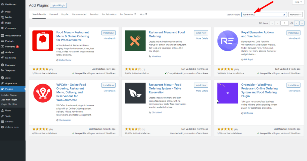
Task: Open the For Elementor external tab
Action: coord(128,14)
